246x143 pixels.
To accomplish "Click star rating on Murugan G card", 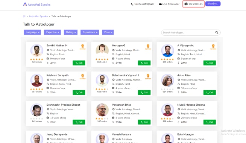I will click(102, 59).
